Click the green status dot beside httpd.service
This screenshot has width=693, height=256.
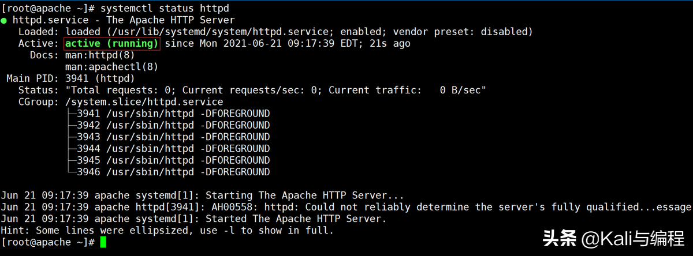[4, 21]
